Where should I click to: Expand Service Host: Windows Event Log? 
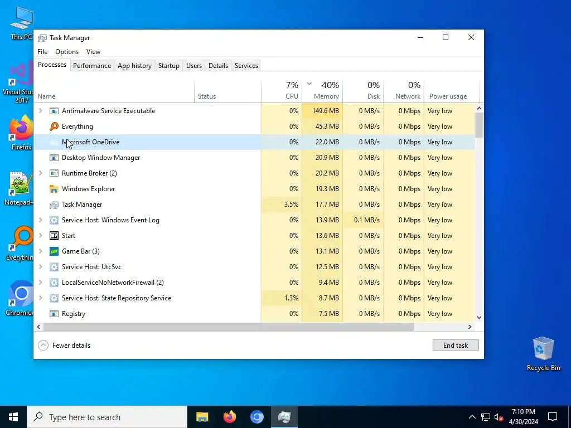pos(41,220)
